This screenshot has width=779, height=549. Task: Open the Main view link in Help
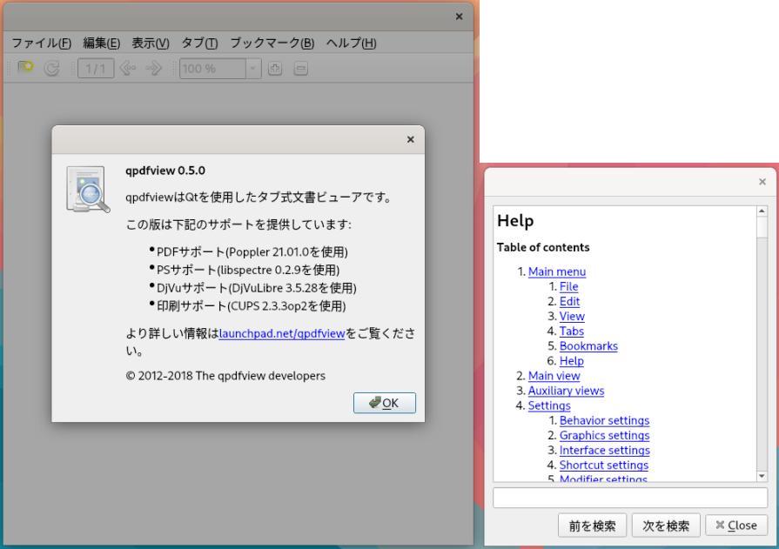554,376
